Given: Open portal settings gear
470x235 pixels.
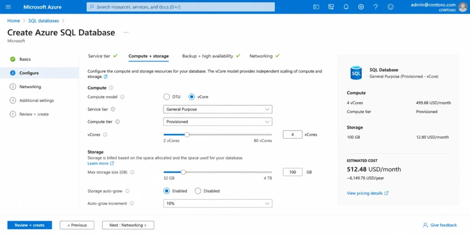Looking at the screenshot, I should [x=361, y=7].
